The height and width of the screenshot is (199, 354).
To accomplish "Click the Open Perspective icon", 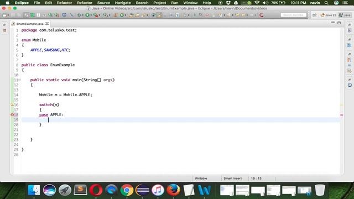I will pos(315,15).
